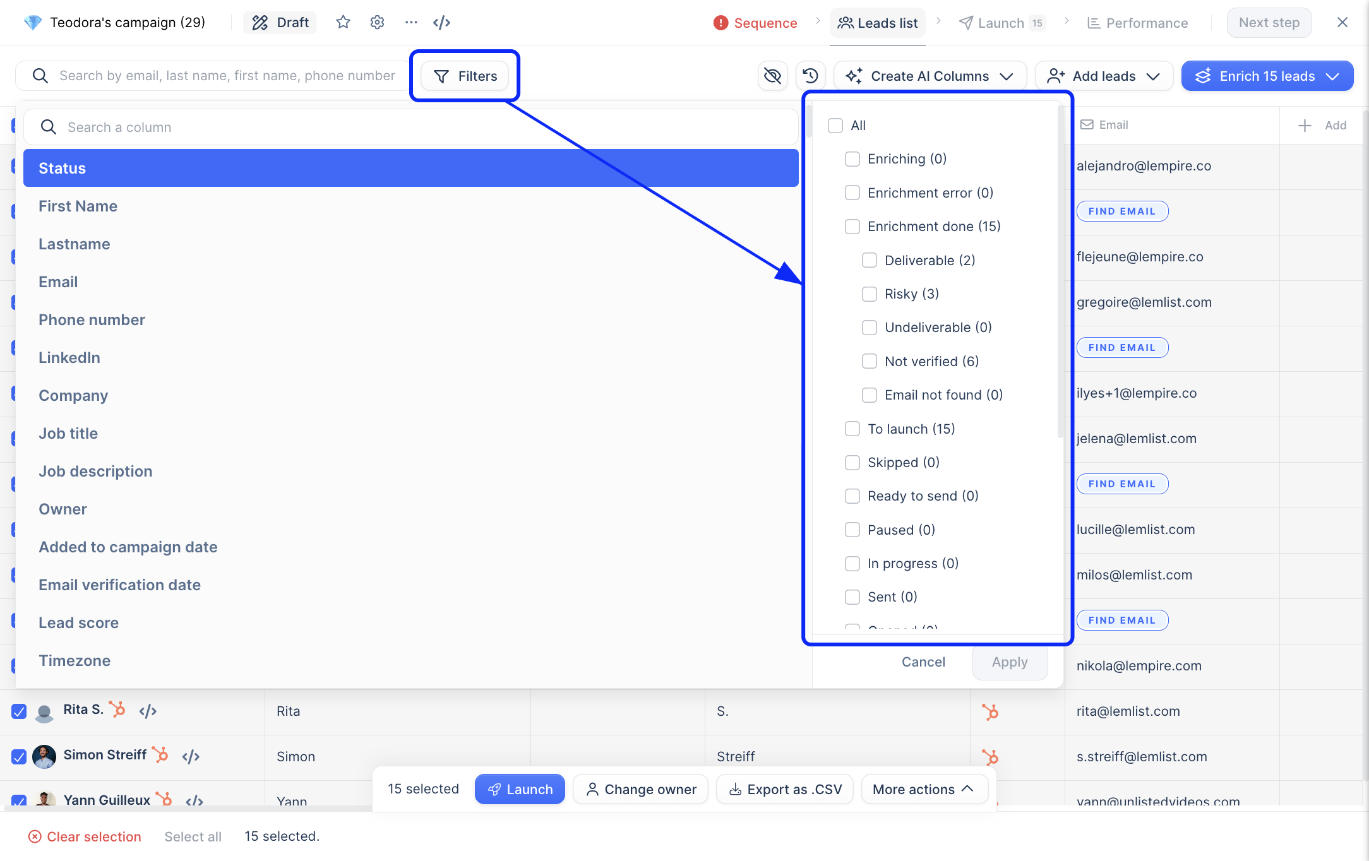
Task: Check the Not verified (6) checkbox
Action: pyautogui.click(x=870, y=361)
